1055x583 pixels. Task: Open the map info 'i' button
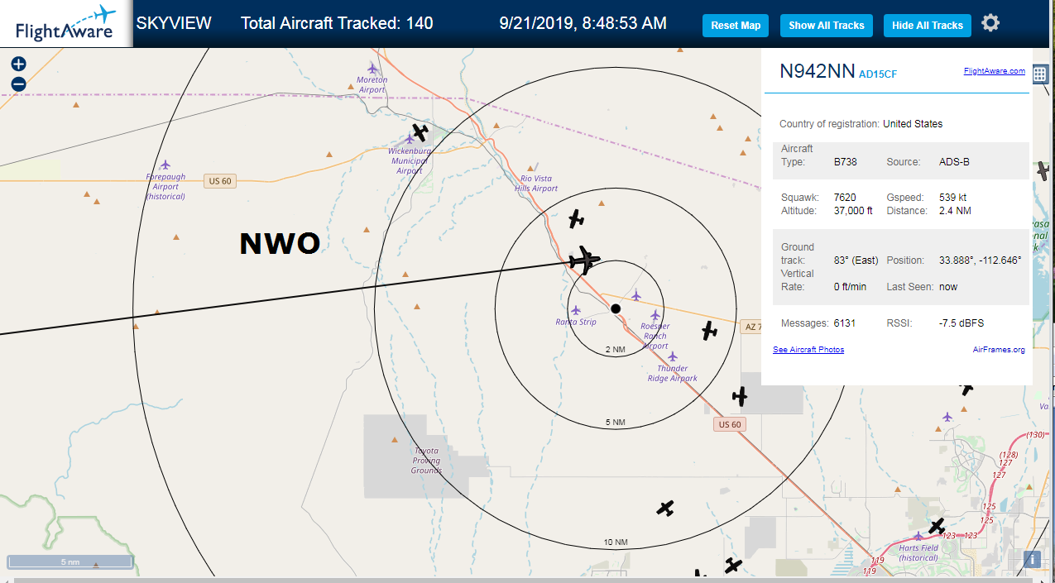click(x=1033, y=560)
